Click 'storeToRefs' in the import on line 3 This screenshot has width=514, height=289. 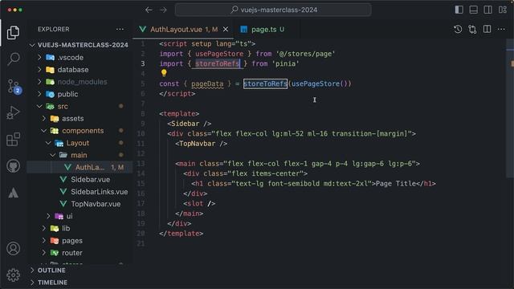tap(218, 63)
